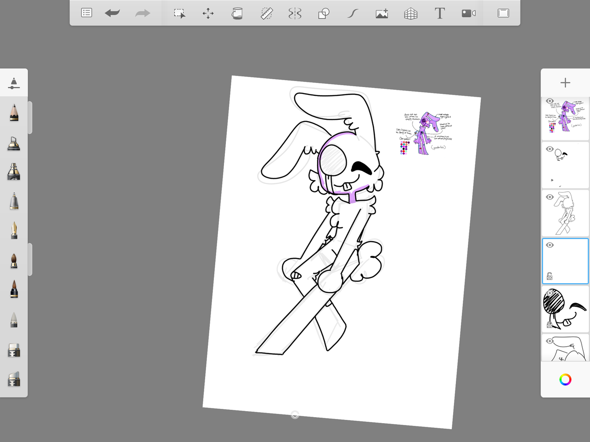Activate the predictive stroke curve tool
Viewport: 590px width, 442px height.
pos(353,13)
